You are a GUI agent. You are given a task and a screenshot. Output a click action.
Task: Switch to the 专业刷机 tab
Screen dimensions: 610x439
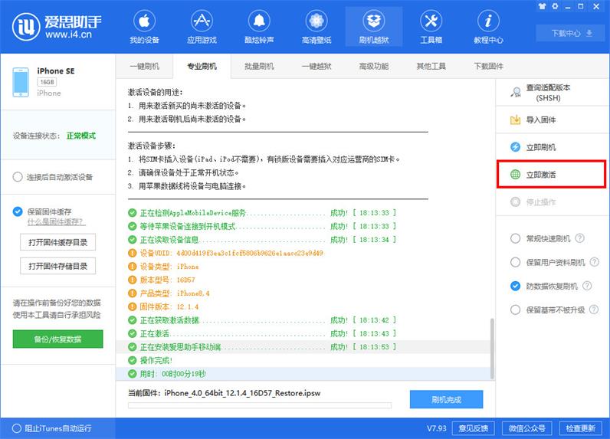tap(202, 66)
